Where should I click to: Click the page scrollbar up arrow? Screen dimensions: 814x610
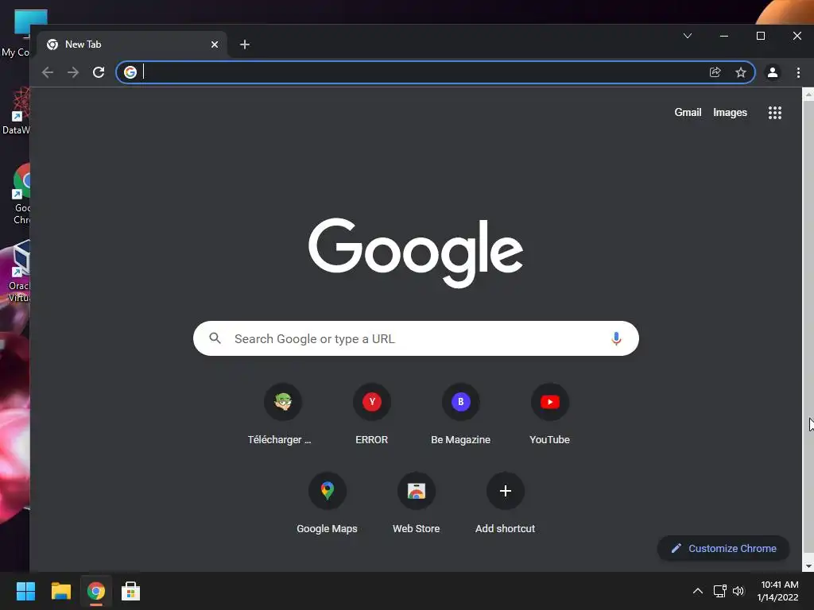808,94
